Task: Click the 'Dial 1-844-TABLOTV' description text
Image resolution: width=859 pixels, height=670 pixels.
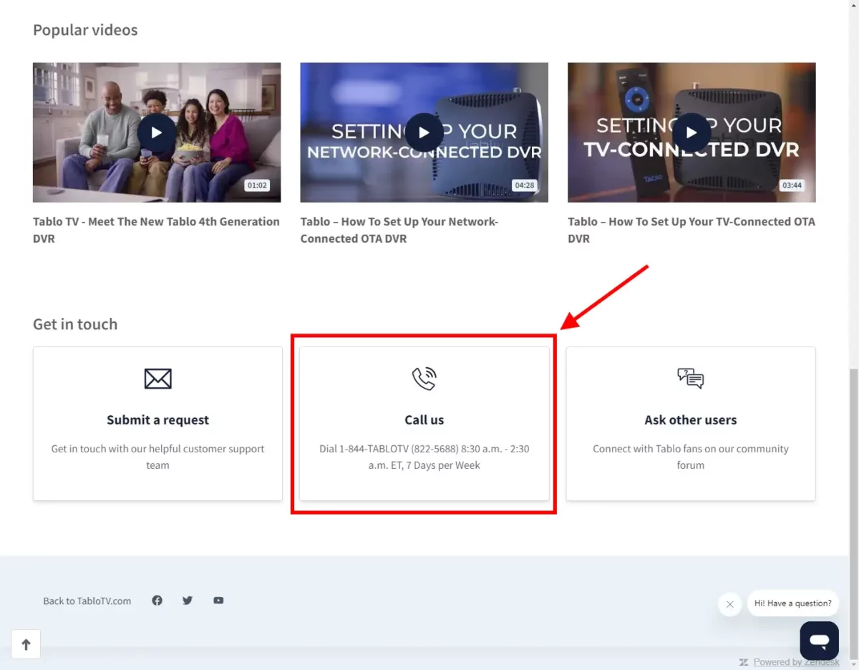Action: coord(424,457)
